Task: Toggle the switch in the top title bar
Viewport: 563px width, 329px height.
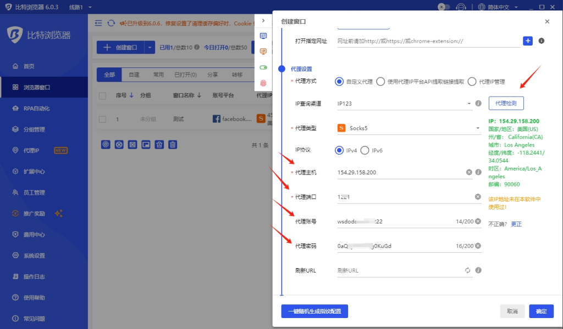Action: (444, 7)
